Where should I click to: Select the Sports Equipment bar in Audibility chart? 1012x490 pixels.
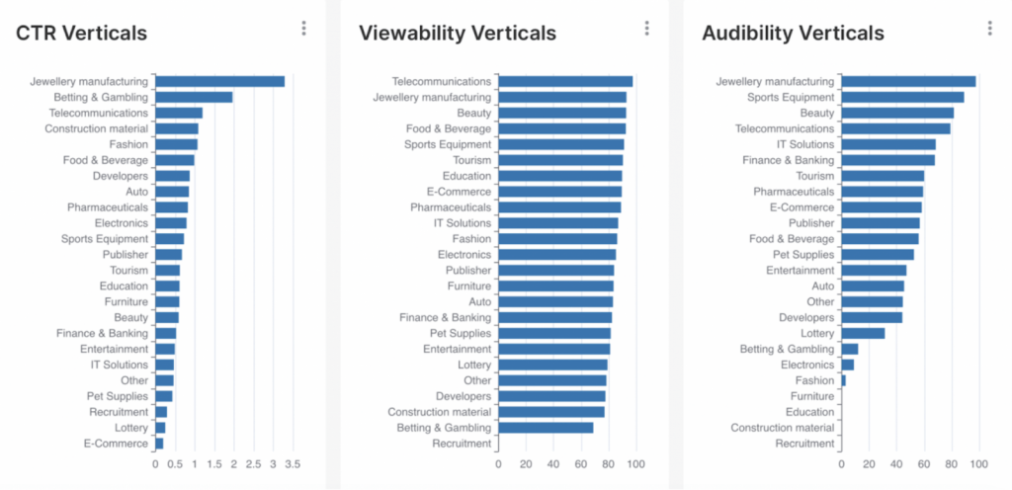pyautogui.click(x=903, y=98)
